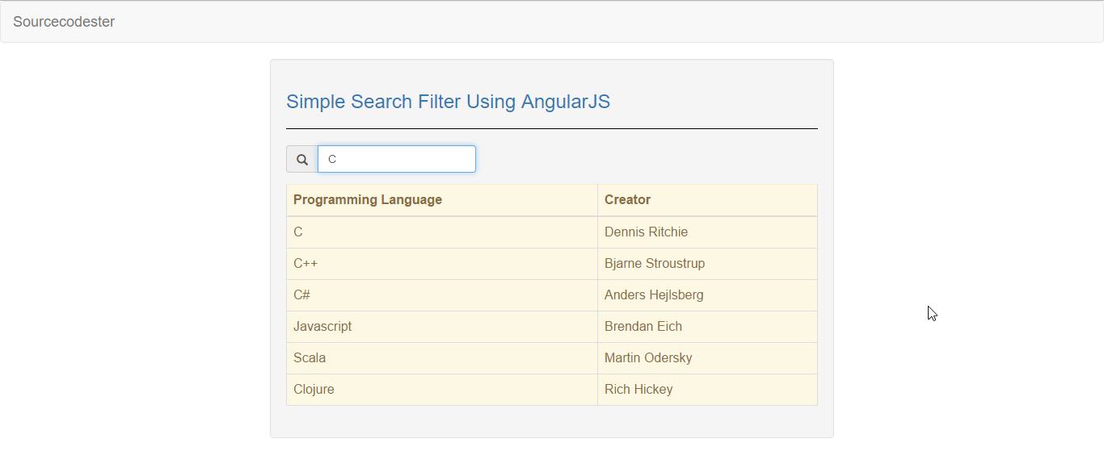Select the Brendan Eich creator cell

tap(707, 327)
